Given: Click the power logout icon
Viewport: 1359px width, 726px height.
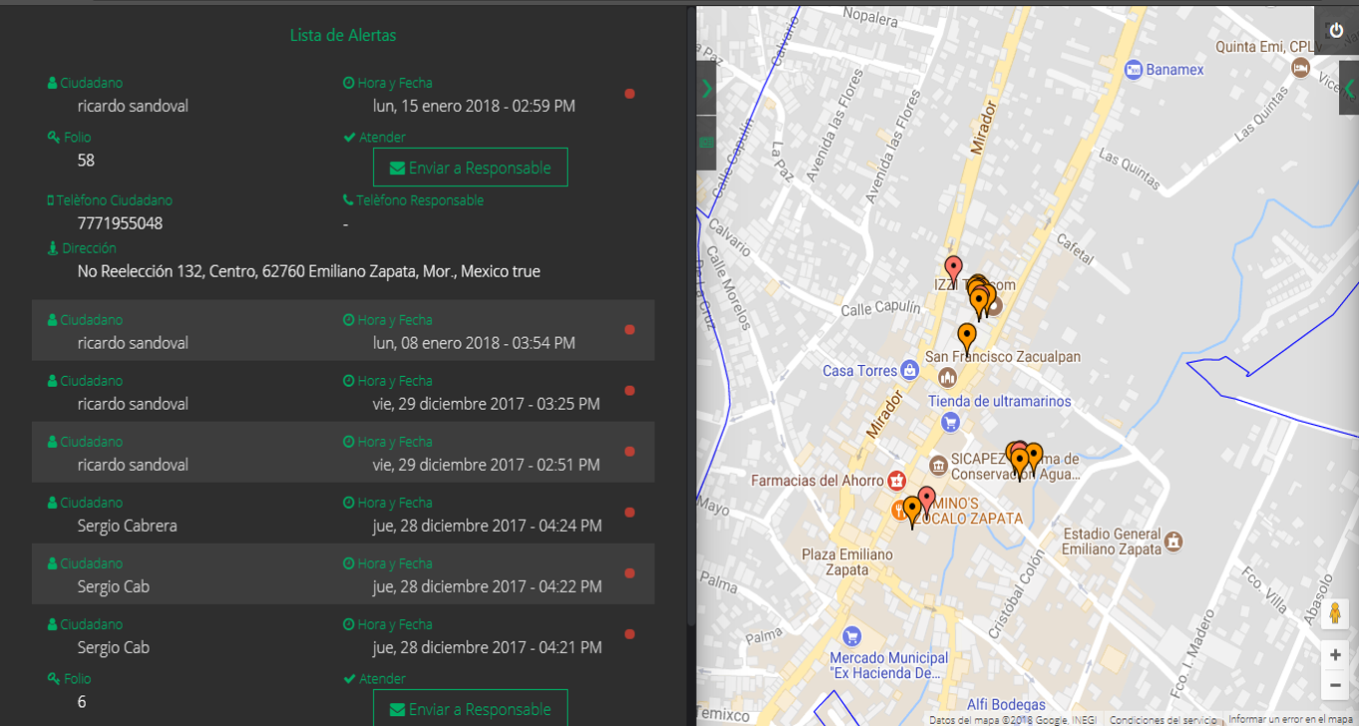Looking at the screenshot, I should pyautogui.click(x=1336, y=31).
